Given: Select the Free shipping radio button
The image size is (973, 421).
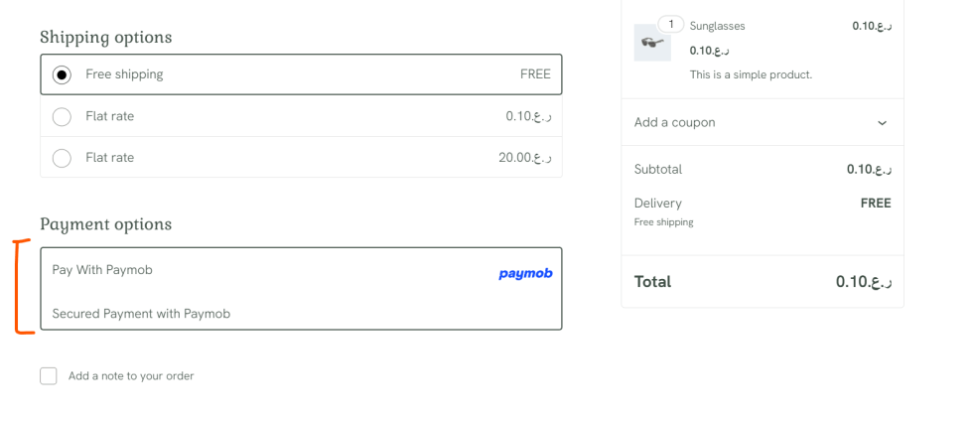Looking at the screenshot, I should point(62,74).
